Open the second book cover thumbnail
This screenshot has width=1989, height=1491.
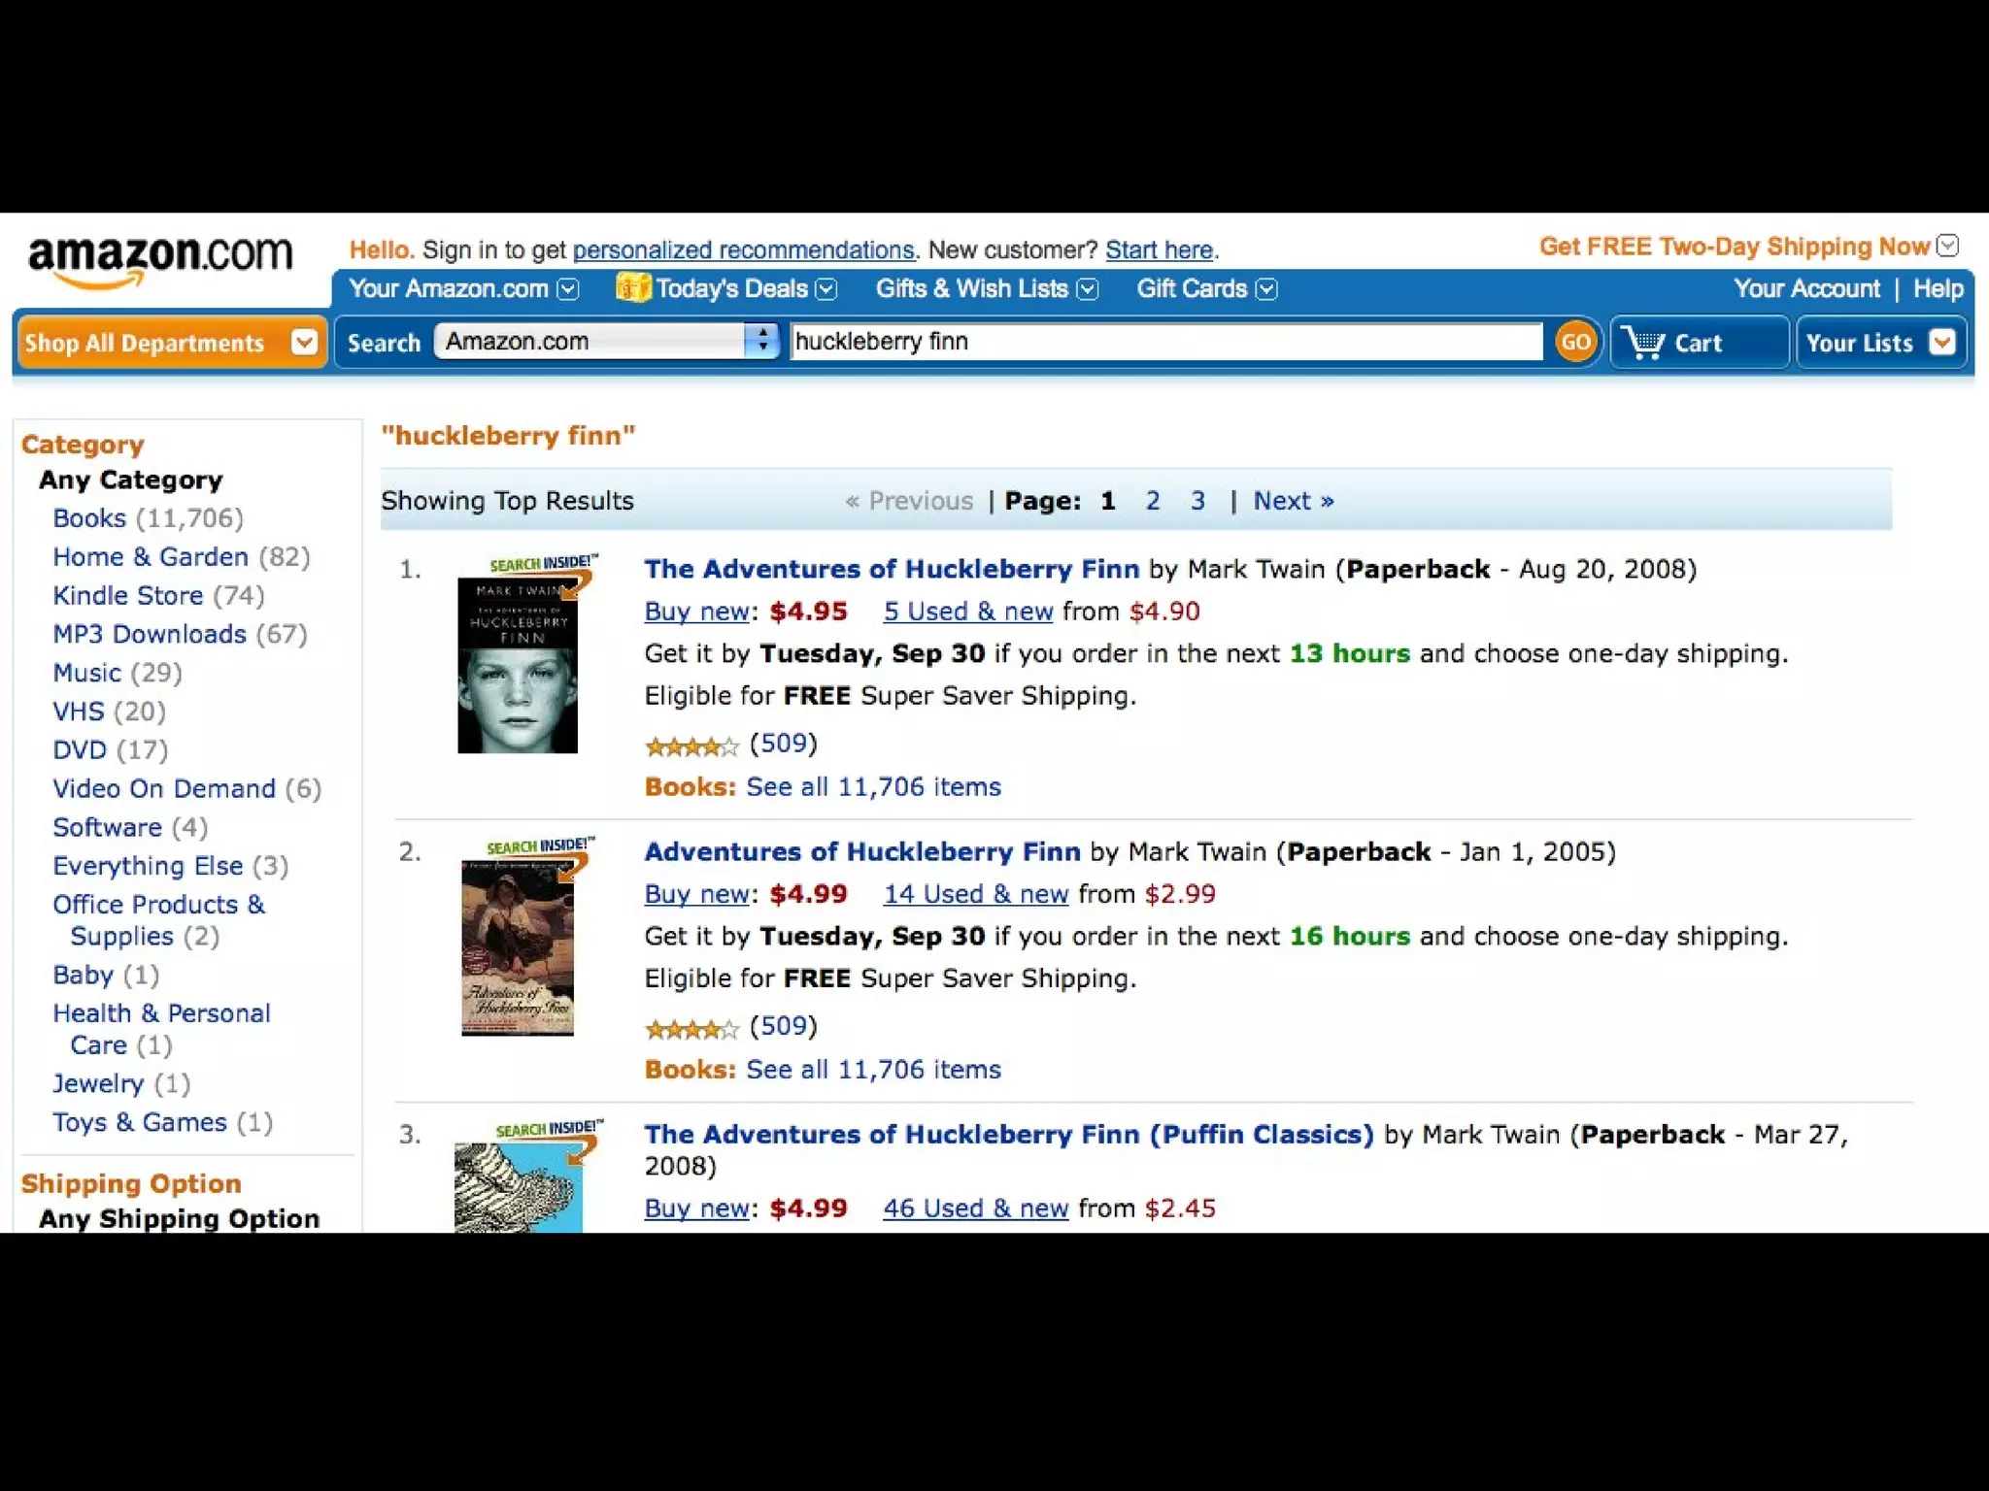pyautogui.click(x=518, y=948)
